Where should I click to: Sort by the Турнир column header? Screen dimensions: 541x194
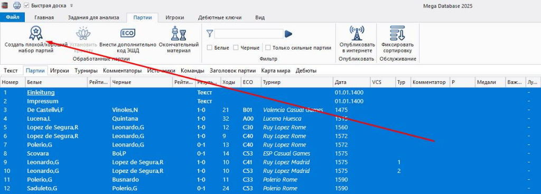pos(297,83)
